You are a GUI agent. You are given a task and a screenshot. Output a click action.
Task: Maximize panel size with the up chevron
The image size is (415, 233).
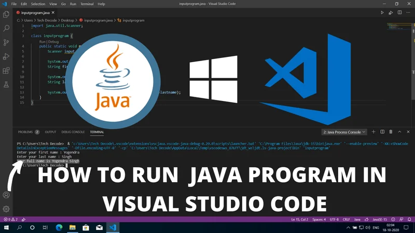click(x=400, y=132)
